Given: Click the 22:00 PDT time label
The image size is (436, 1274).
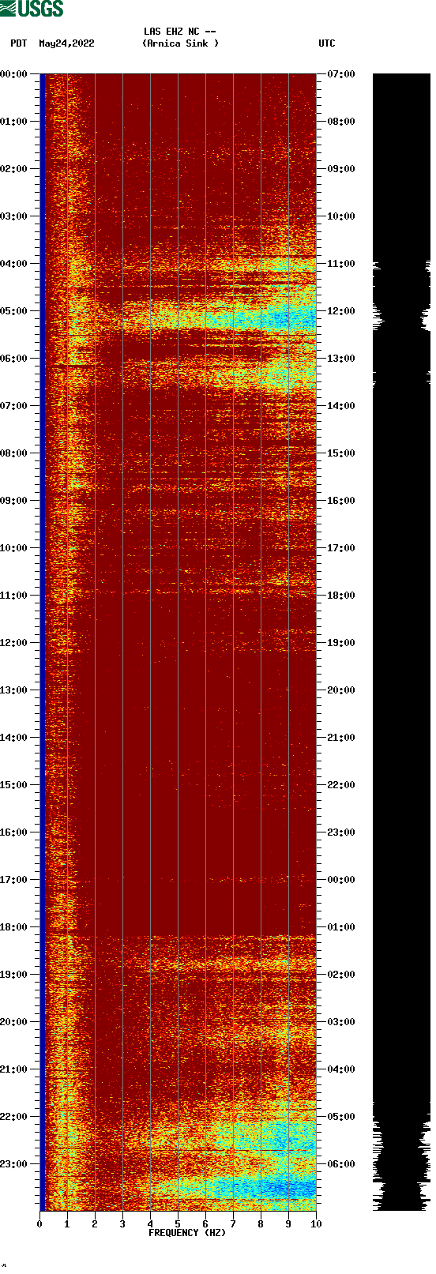Looking at the screenshot, I should (13, 1117).
